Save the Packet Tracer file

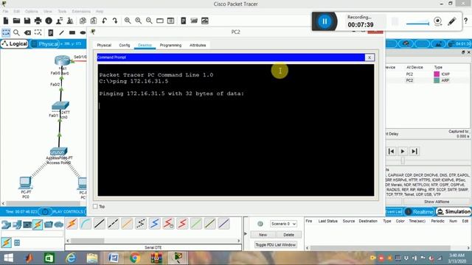coord(27,21)
